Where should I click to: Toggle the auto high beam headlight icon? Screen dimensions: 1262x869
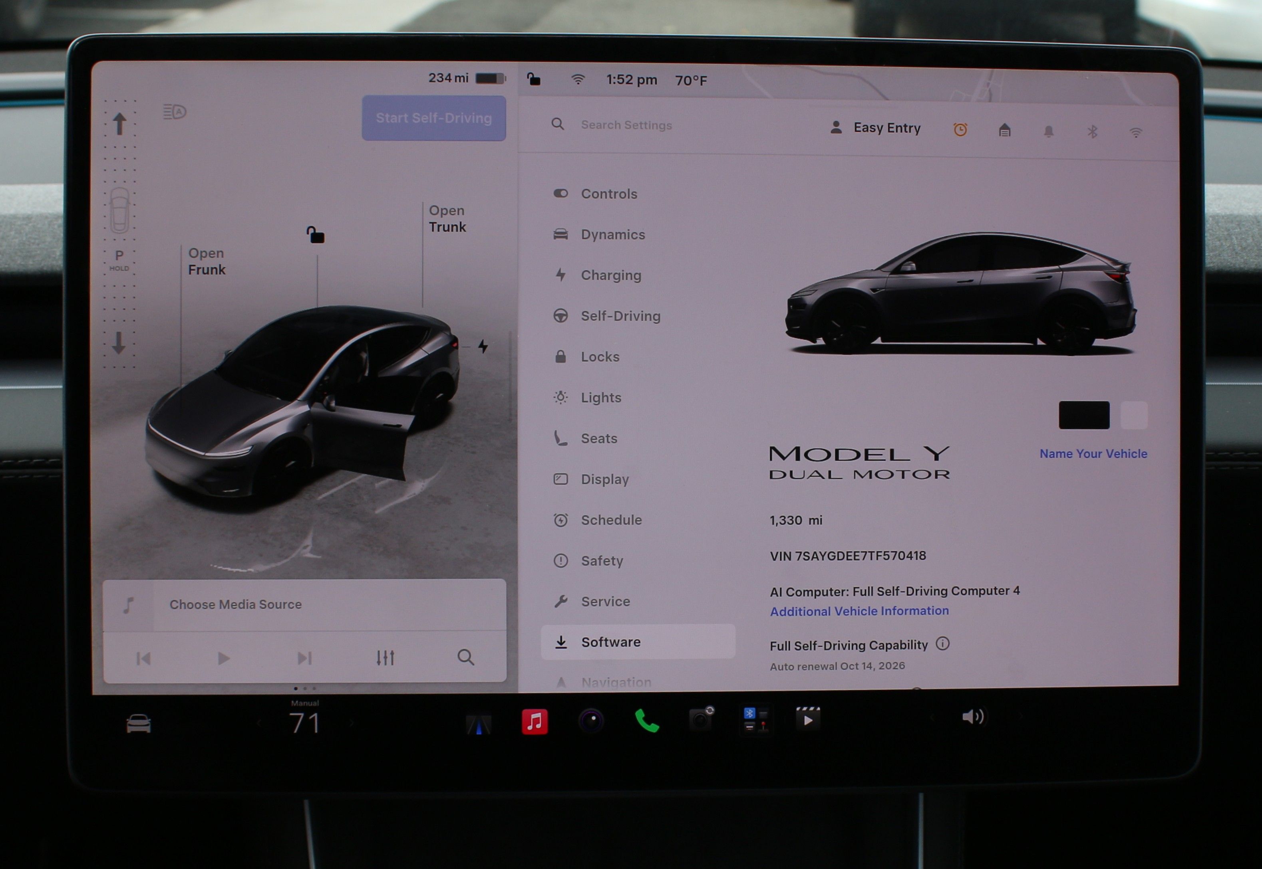click(x=174, y=112)
